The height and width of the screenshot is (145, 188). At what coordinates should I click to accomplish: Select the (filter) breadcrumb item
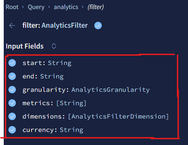click(x=95, y=7)
